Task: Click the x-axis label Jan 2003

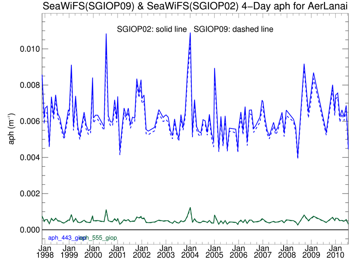Action: click(166, 252)
